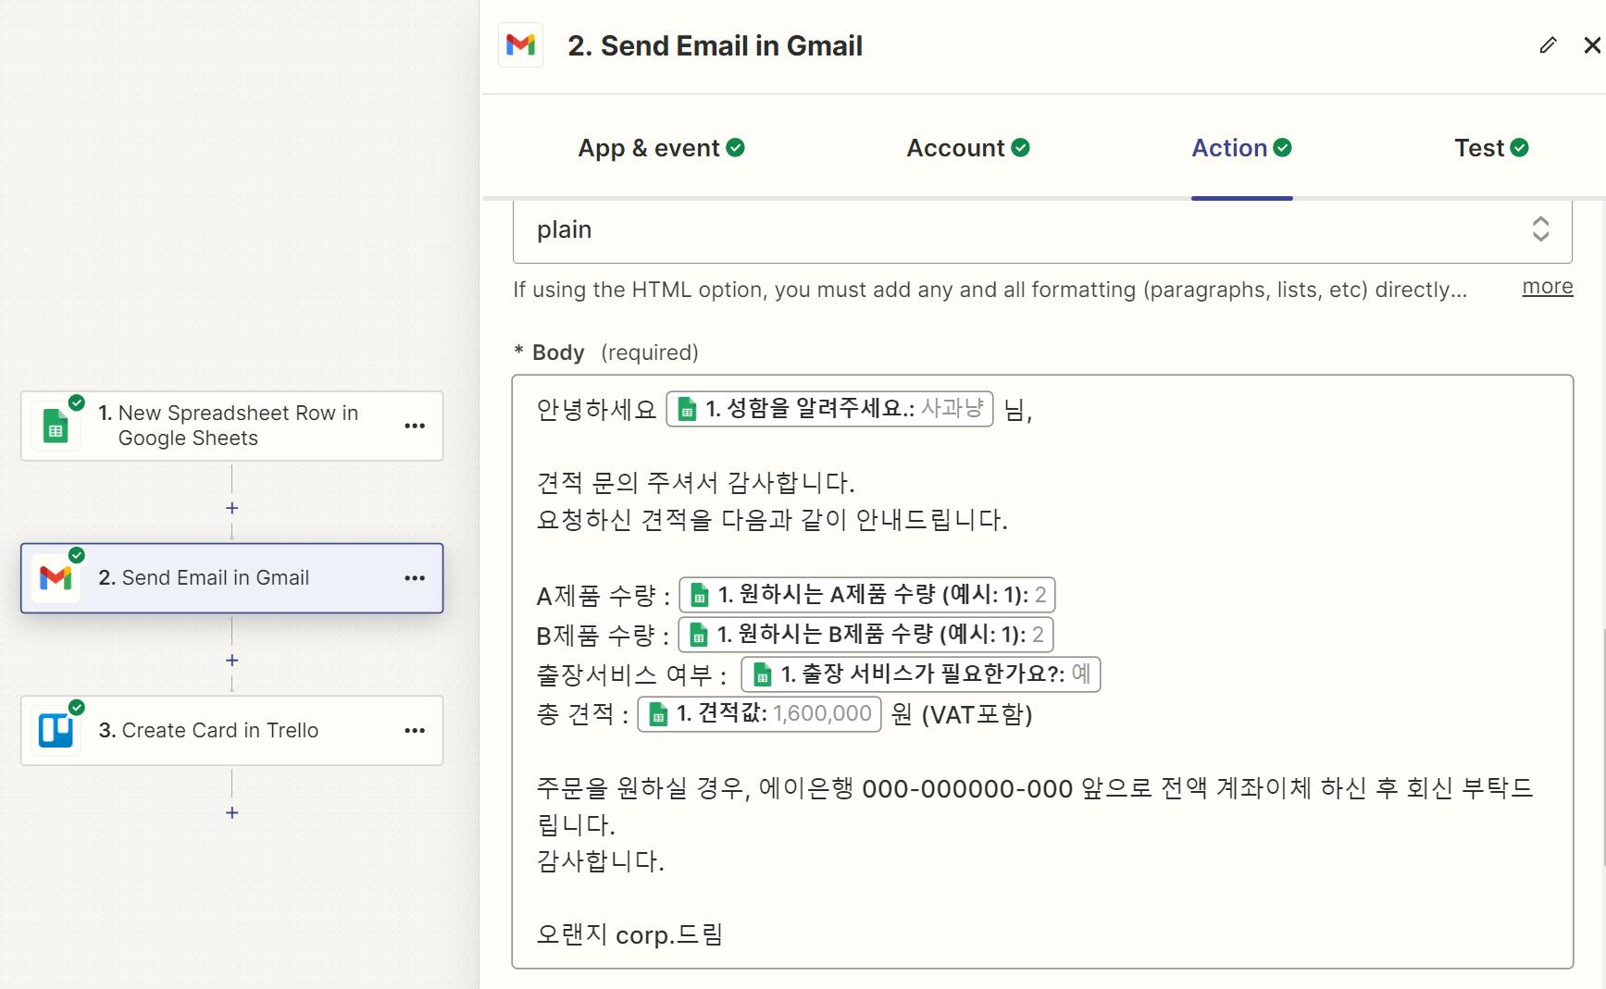Switch to the Account tab

coord(967,148)
